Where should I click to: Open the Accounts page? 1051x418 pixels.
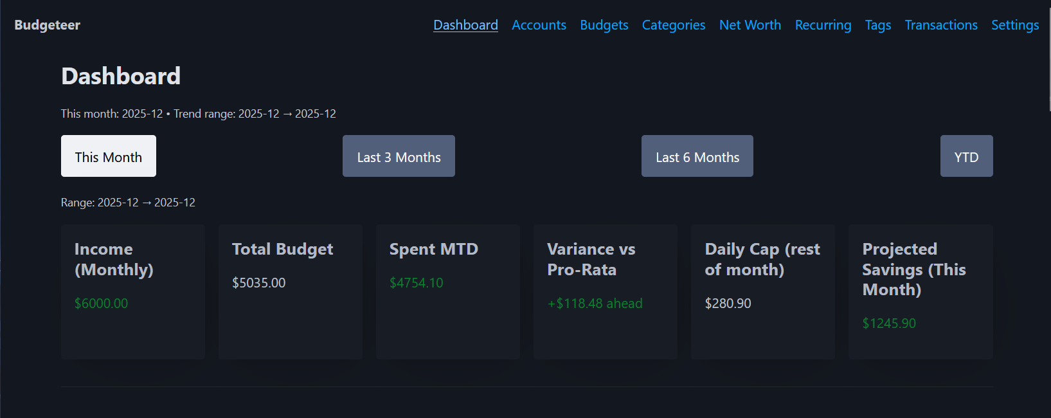coord(539,25)
